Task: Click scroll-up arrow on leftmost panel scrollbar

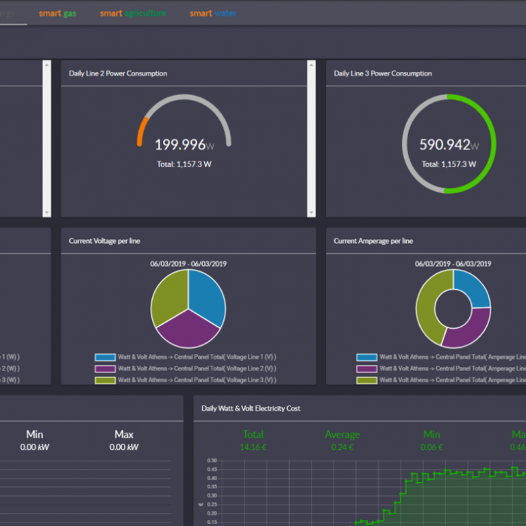Action: [47, 65]
